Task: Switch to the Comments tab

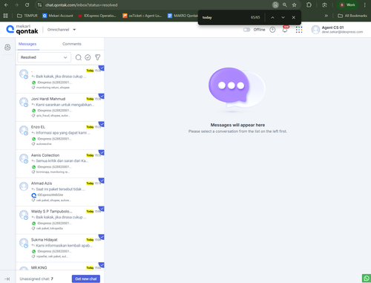Action: (x=72, y=44)
